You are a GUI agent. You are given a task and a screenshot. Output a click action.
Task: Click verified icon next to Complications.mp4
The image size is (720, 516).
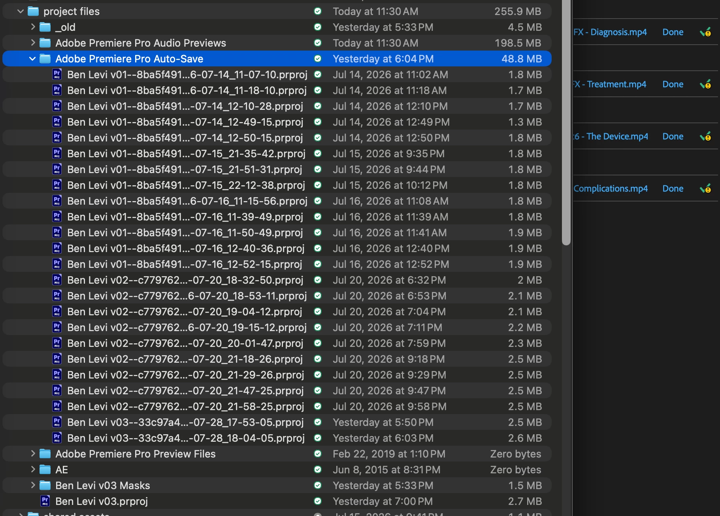(x=705, y=188)
